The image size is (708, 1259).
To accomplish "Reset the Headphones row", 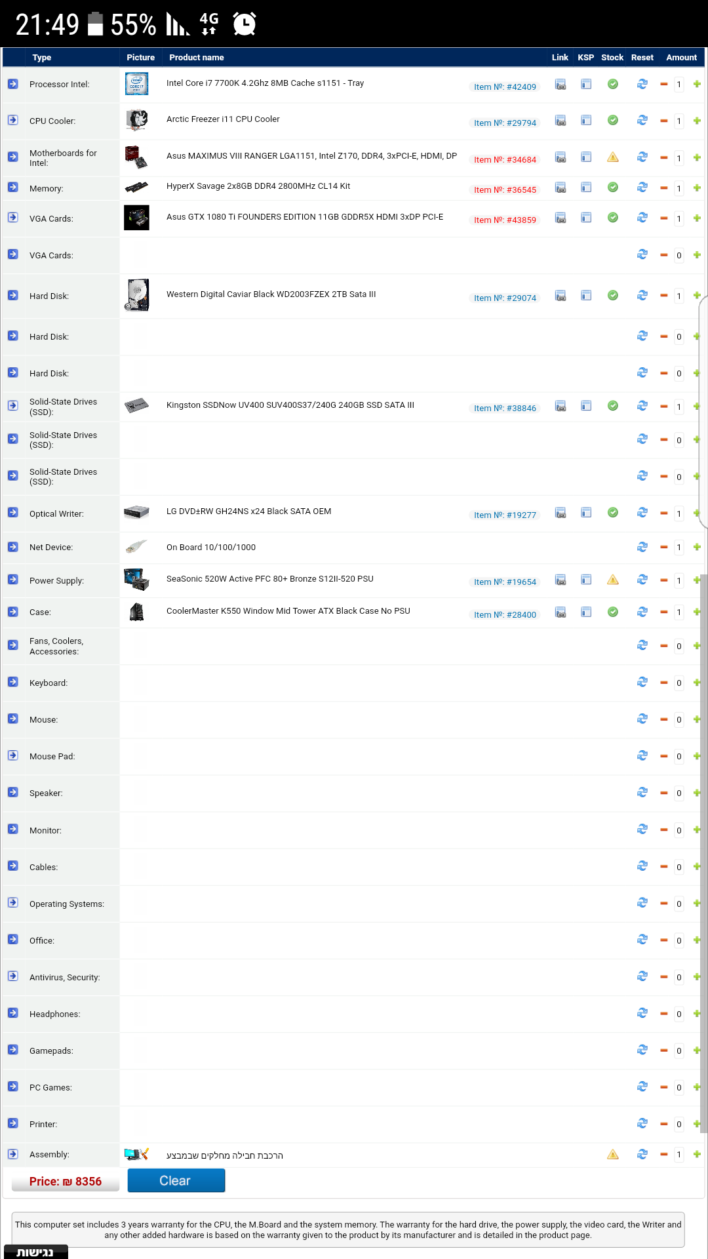I will click(x=642, y=1012).
